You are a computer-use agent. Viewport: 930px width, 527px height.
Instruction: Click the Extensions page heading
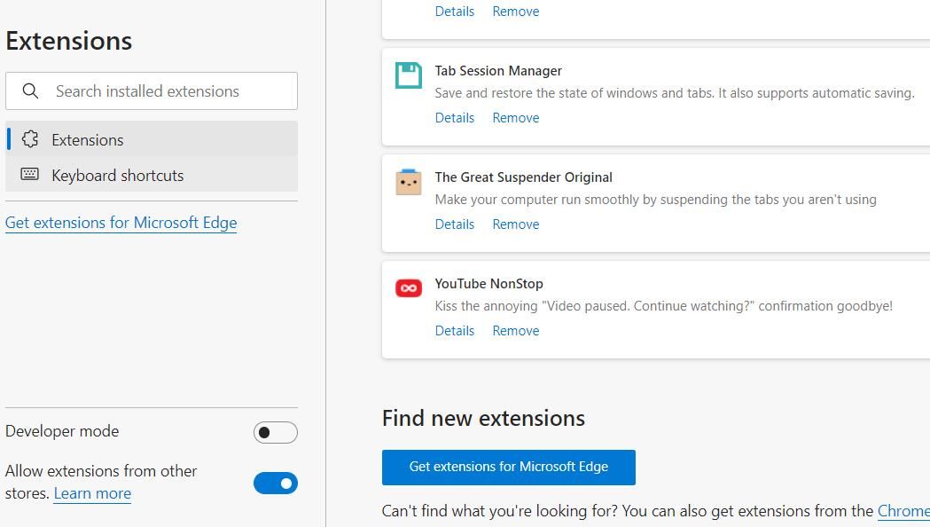tap(69, 41)
